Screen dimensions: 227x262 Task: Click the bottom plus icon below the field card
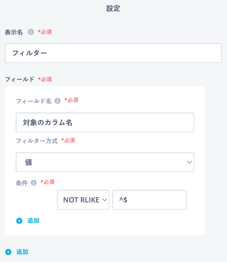pyautogui.click(x=8, y=252)
